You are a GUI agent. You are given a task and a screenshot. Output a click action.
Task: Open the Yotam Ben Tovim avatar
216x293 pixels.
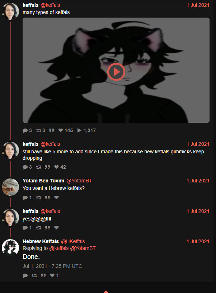coord(10,187)
